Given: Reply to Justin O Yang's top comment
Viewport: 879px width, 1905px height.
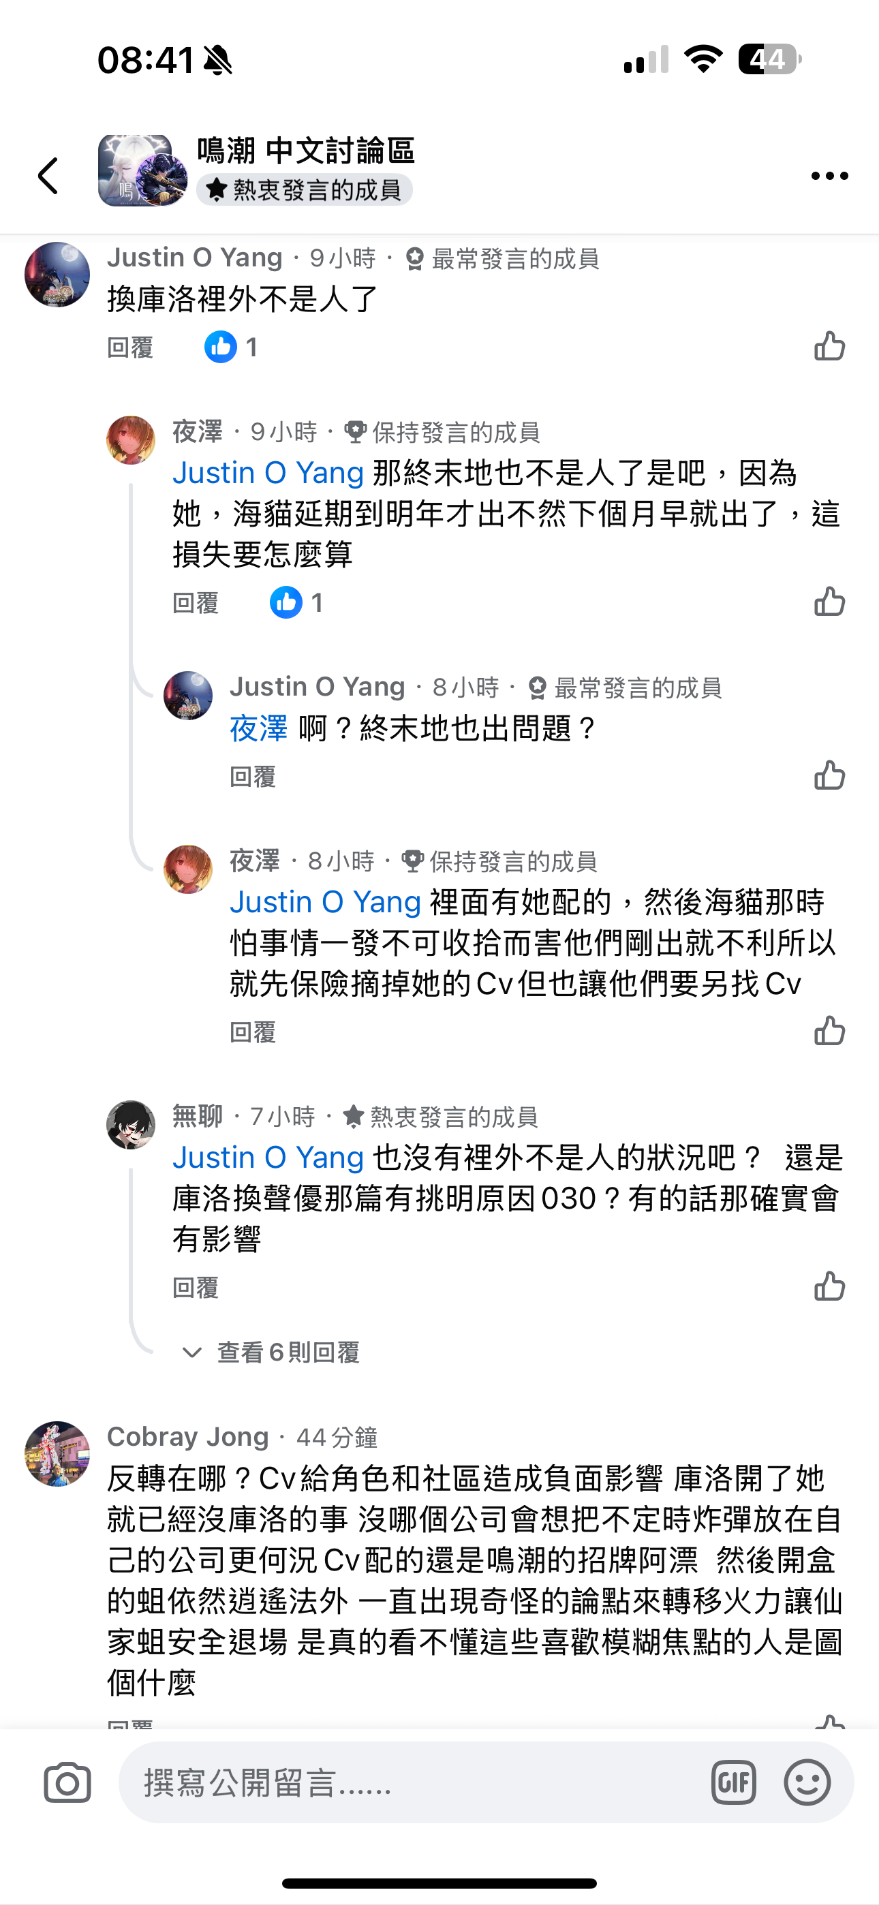Looking at the screenshot, I should [x=130, y=347].
